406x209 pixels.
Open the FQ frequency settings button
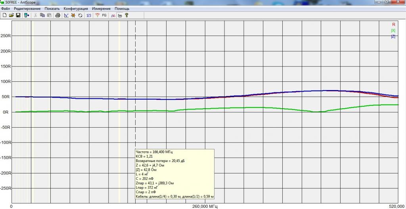pyautogui.click(x=104, y=15)
